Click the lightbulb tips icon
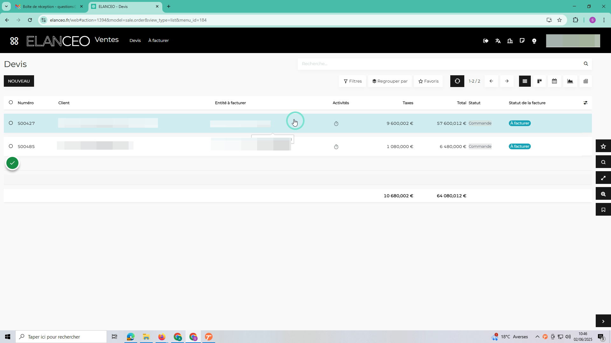611x343 pixels. (x=534, y=41)
